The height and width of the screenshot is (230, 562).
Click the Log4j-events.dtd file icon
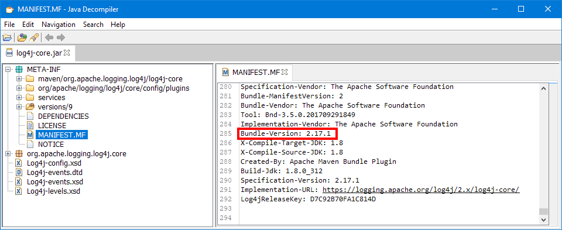click(19, 172)
